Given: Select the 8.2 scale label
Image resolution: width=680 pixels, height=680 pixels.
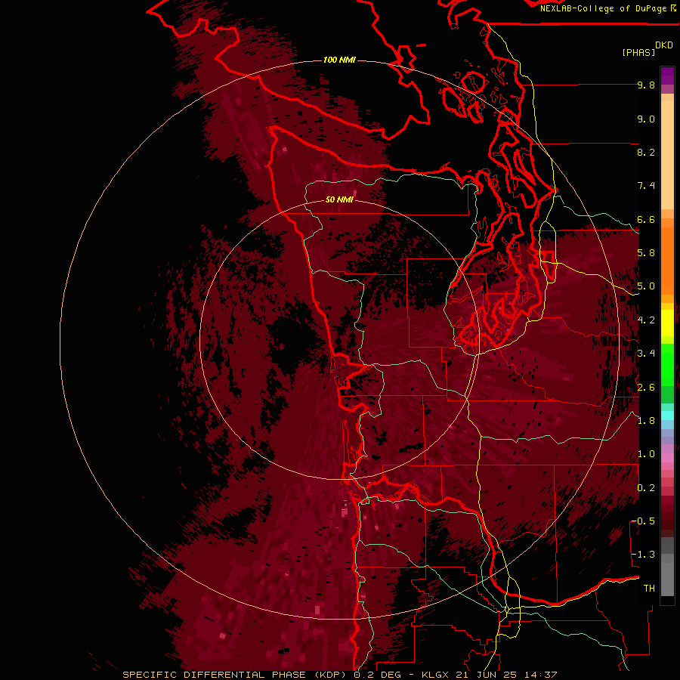Looking at the screenshot, I should (x=646, y=152).
